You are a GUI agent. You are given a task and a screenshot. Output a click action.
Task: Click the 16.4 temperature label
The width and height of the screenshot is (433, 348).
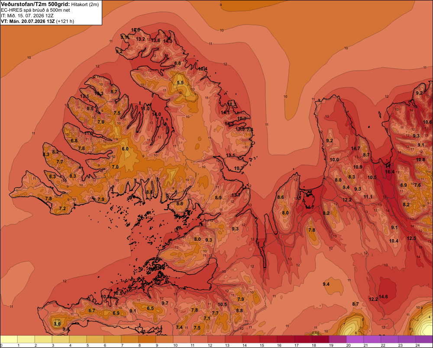(x=390, y=172)
